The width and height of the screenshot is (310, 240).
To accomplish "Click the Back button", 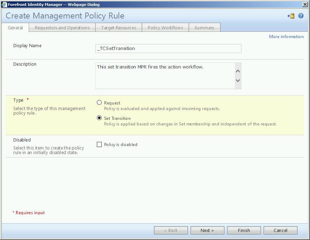I will (171, 230).
